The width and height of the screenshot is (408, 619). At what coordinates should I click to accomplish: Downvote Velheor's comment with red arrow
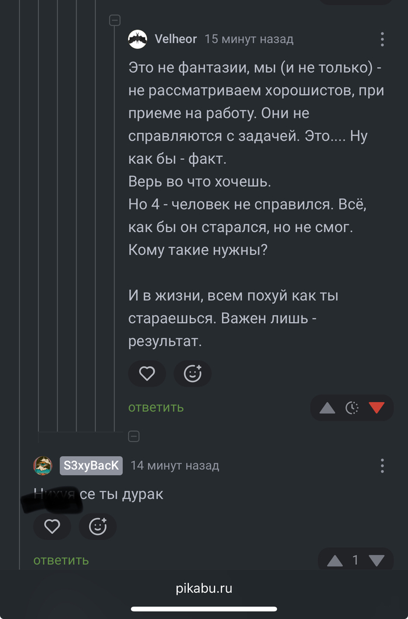tap(377, 408)
